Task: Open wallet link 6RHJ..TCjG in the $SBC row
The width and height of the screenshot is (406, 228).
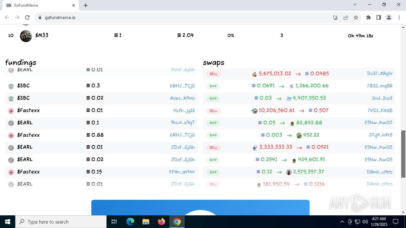Action: tap(182, 86)
